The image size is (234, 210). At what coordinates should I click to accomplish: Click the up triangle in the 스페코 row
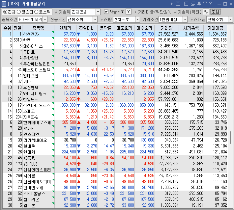78,111
